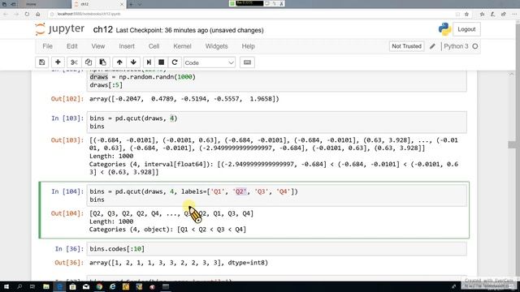Add page to favorites star icon

click(x=466, y=14)
